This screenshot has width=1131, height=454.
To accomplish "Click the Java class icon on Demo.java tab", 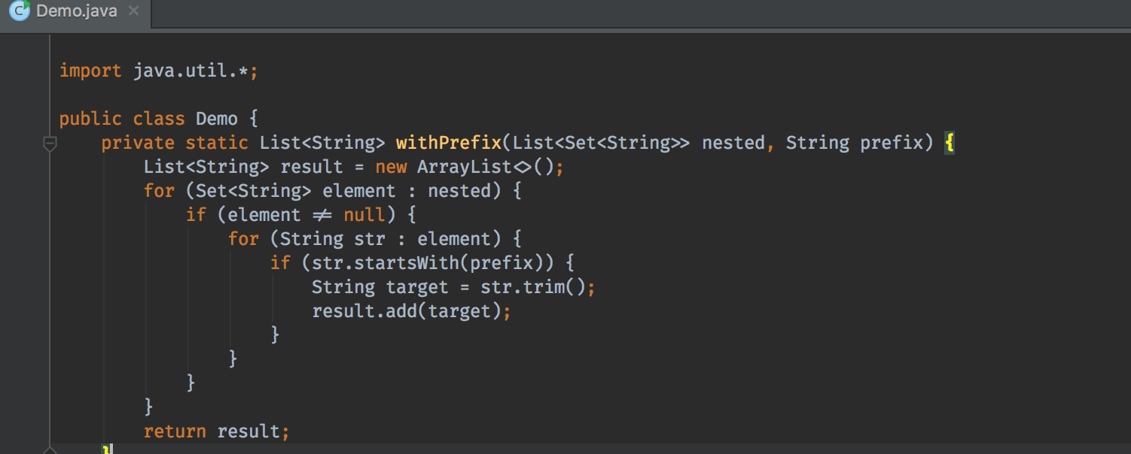I will pyautogui.click(x=20, y=11).
